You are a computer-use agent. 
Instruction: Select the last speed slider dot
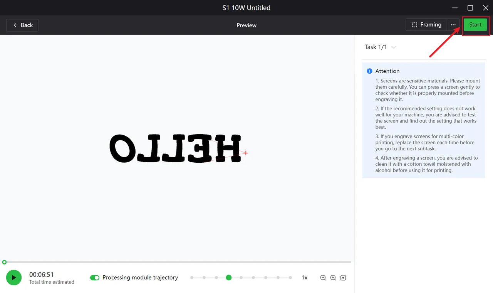(290, 278)
